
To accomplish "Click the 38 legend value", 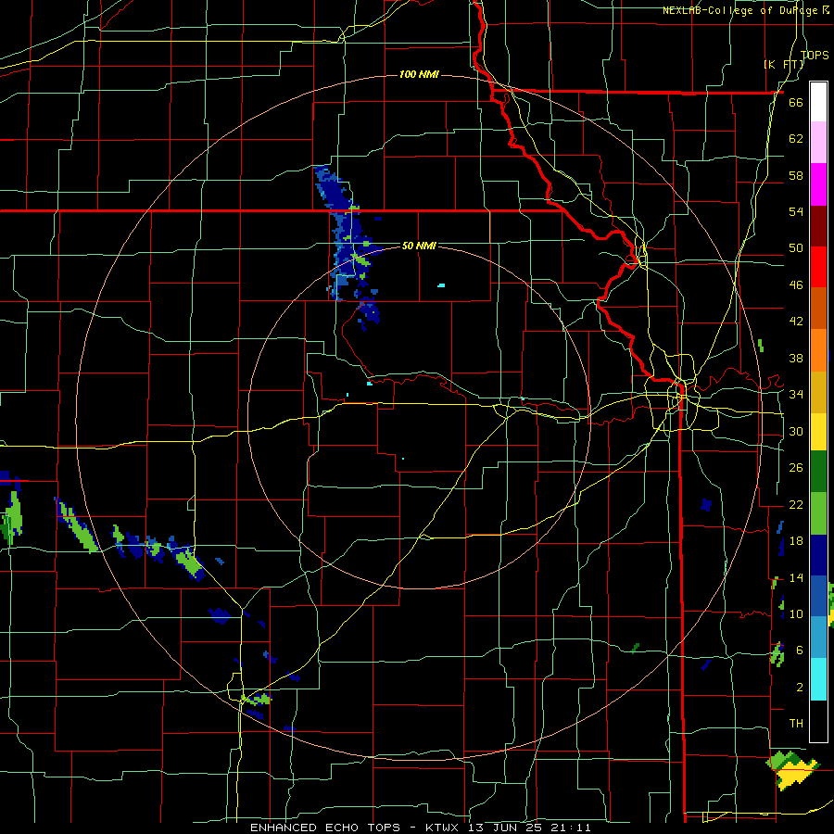I will pos(796,358).
